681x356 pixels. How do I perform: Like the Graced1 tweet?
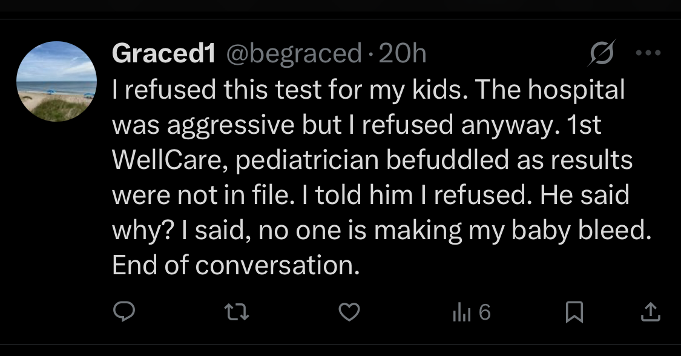click(x=349, y=312)
